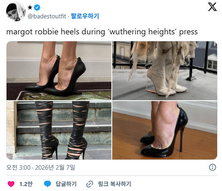
Task: Click 답글하기 reply button
Action: point(66,184)
